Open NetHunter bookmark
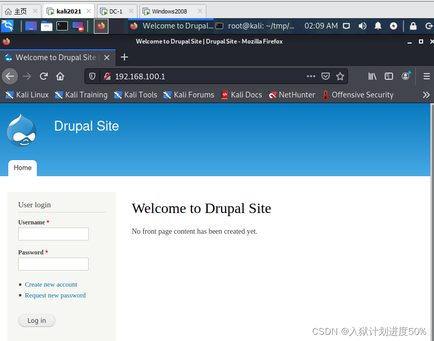This screenshot has width=434, height=341. point(292,95)
